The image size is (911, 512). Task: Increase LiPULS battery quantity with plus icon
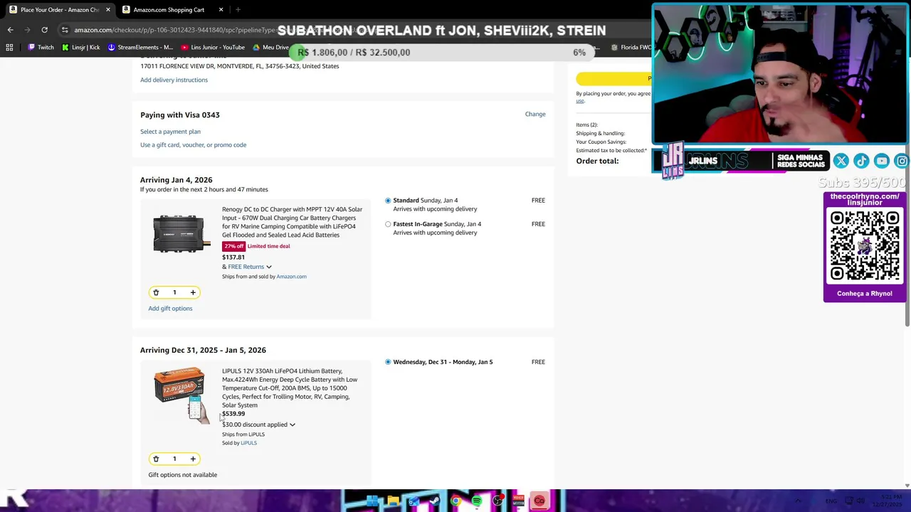click(x=193, y=459)
